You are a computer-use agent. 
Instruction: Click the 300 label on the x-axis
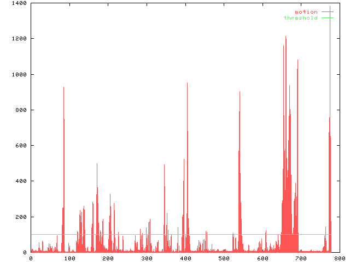click(x=146, y=258)
